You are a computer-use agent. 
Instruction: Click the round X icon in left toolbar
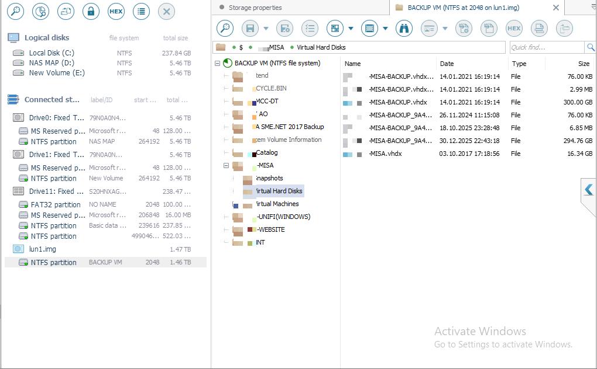[x=166, y=12]
